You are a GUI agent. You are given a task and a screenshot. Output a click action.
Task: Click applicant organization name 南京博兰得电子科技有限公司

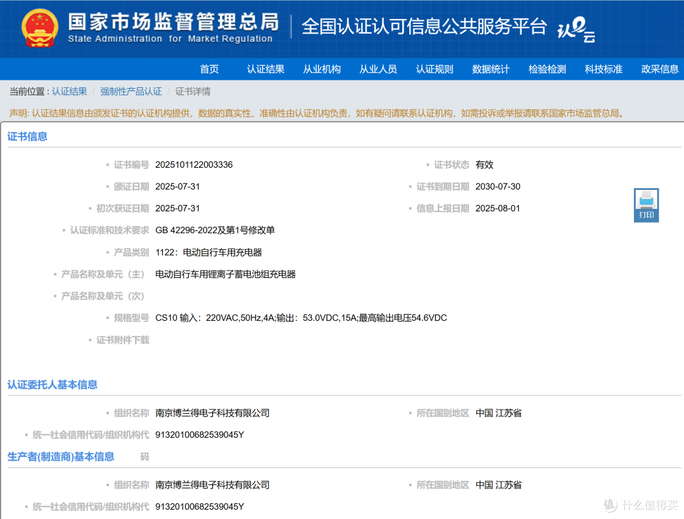(x=212, y=413)
